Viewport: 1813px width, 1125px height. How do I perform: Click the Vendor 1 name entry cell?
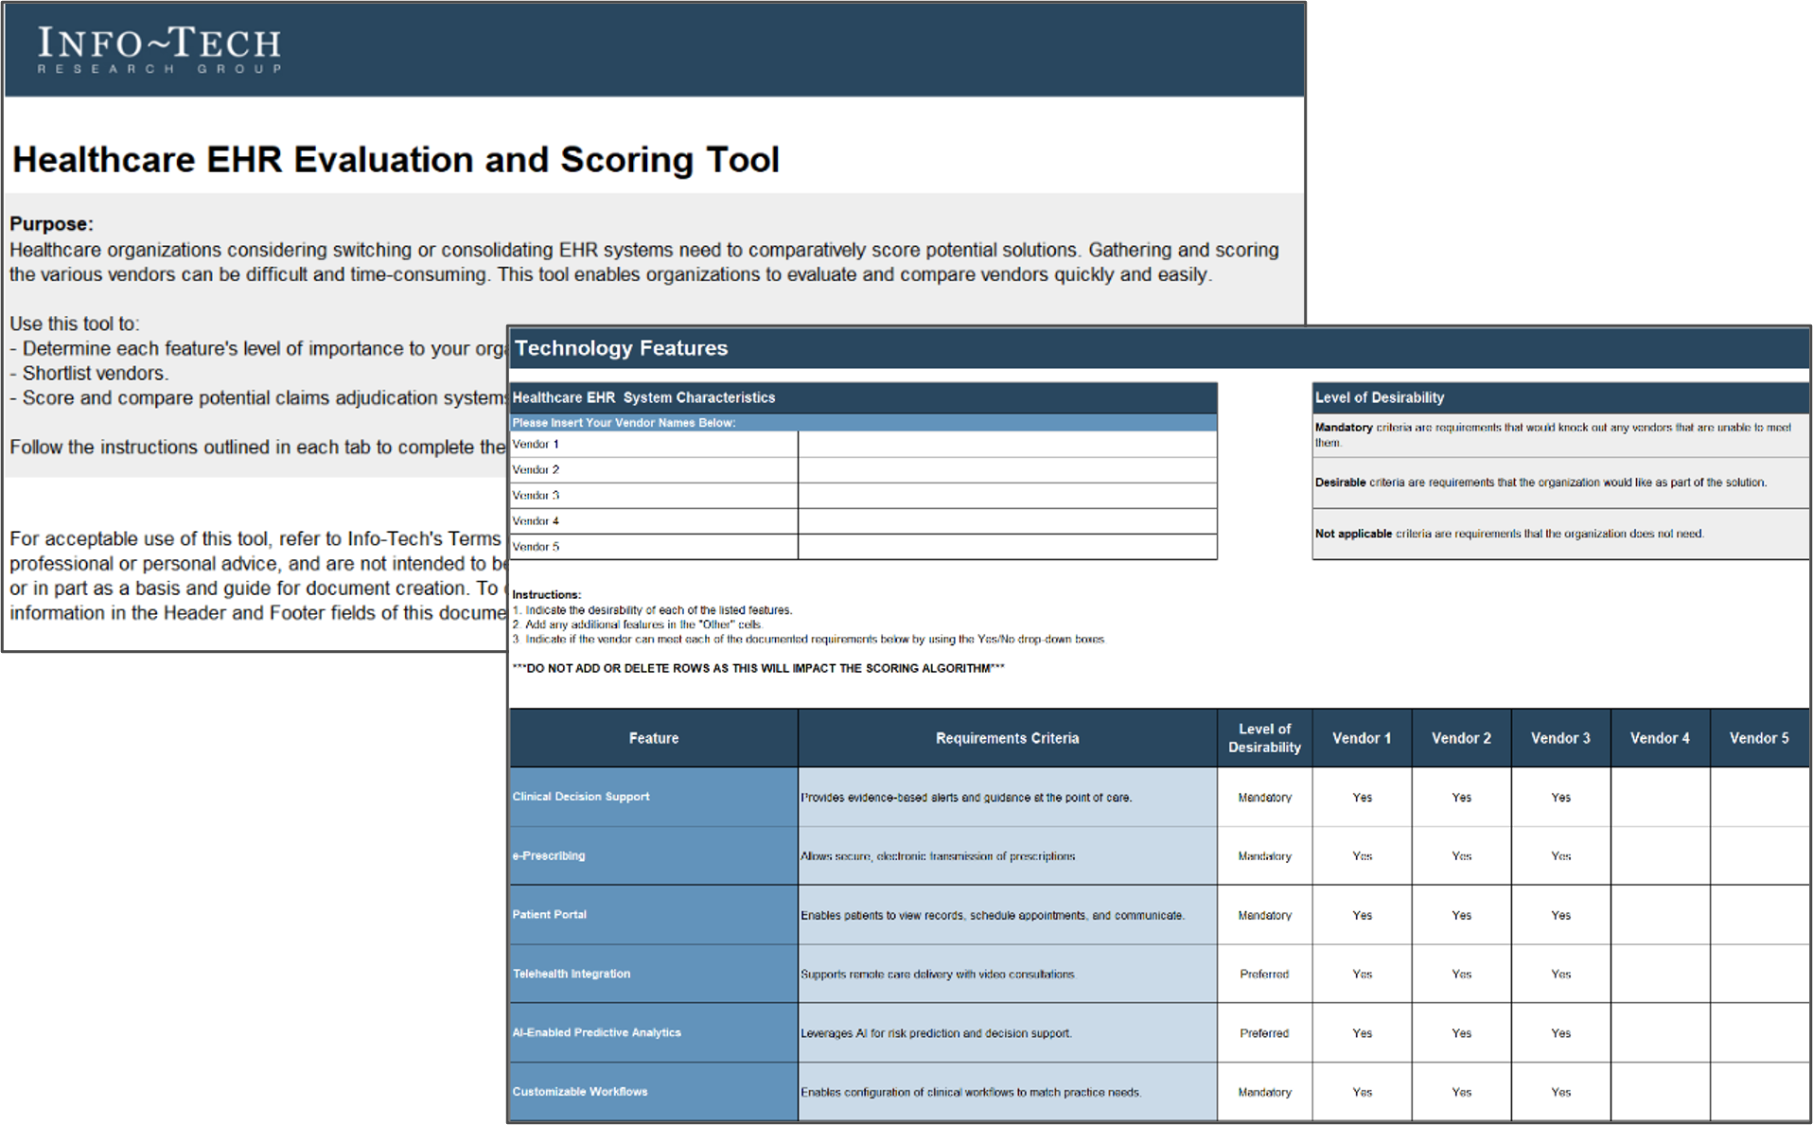point(1006,444)
